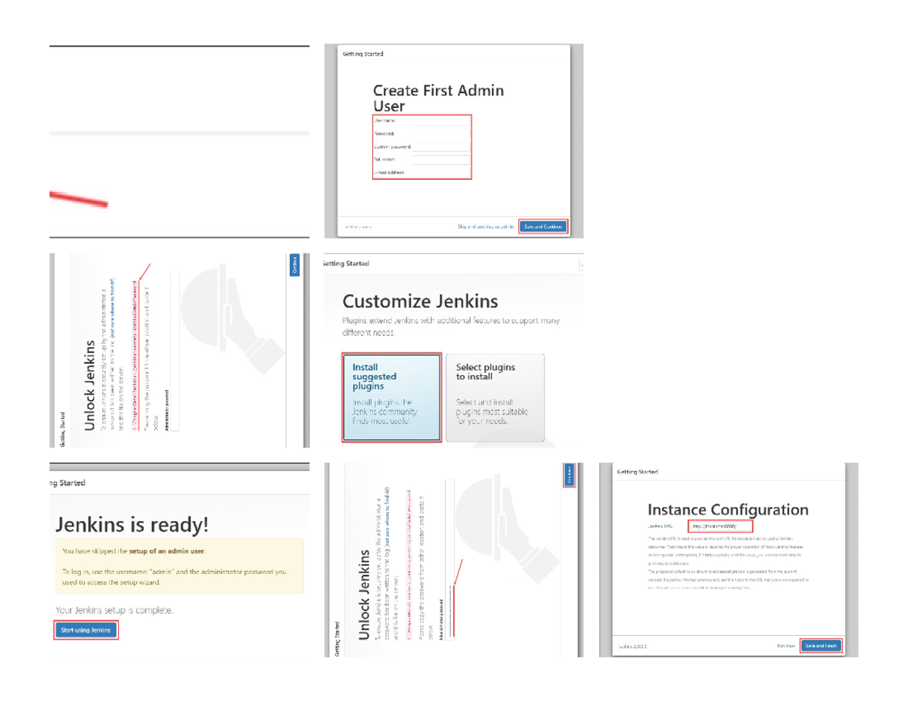The width and height of the screenshot is (908, 701).
Task: Click the Skip and continue as admin link
Action: 486,226
